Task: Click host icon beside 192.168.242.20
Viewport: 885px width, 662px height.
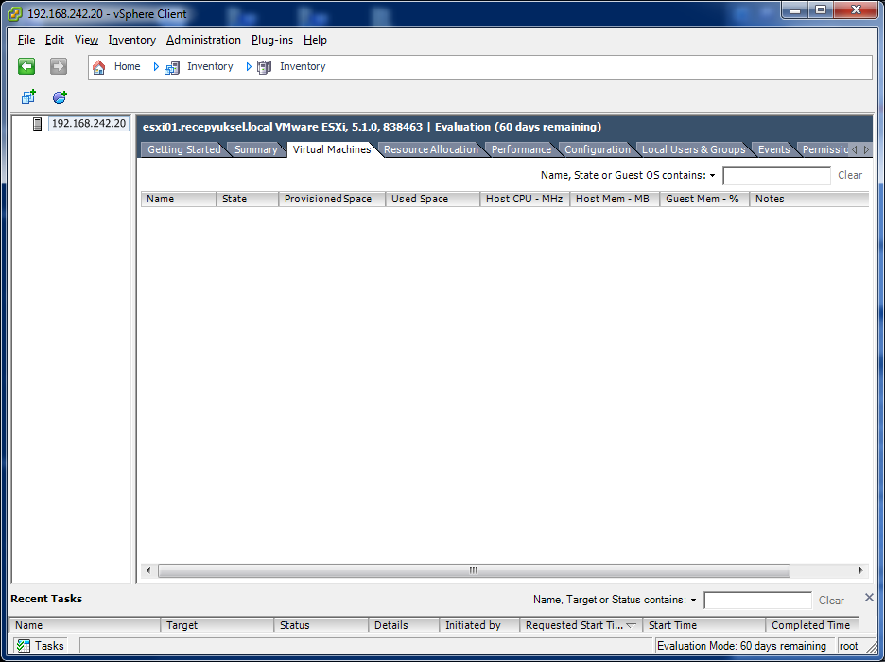Action: pos(37,124)
